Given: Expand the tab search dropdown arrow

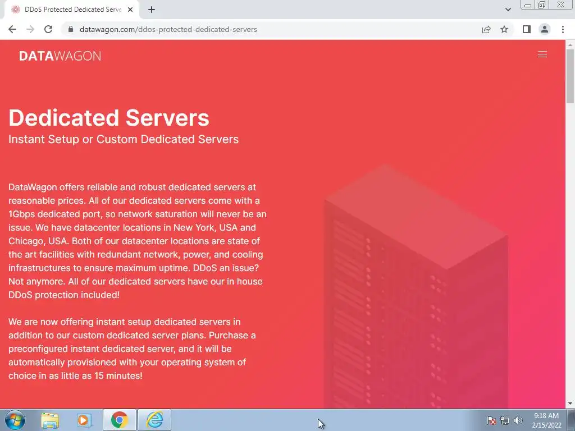Looking at the screenshot, I should [x=508, y=10].
